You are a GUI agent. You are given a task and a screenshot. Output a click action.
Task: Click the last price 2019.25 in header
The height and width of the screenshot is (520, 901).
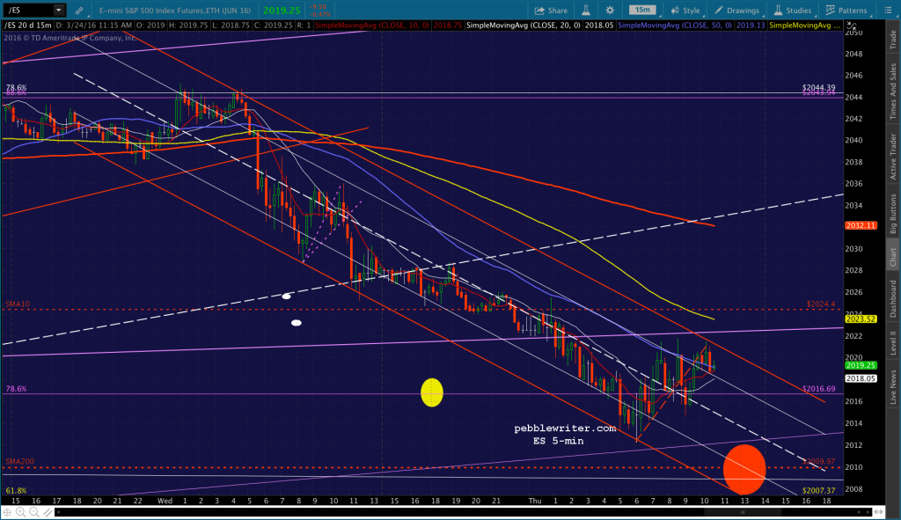point(282,11)
